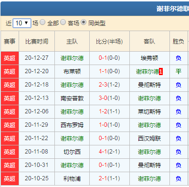Click the date 20-11-22
Screen dimensions: 189x187
pyautogui.click(x=37, y=138)
